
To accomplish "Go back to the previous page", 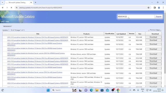I will pos(3,7).
